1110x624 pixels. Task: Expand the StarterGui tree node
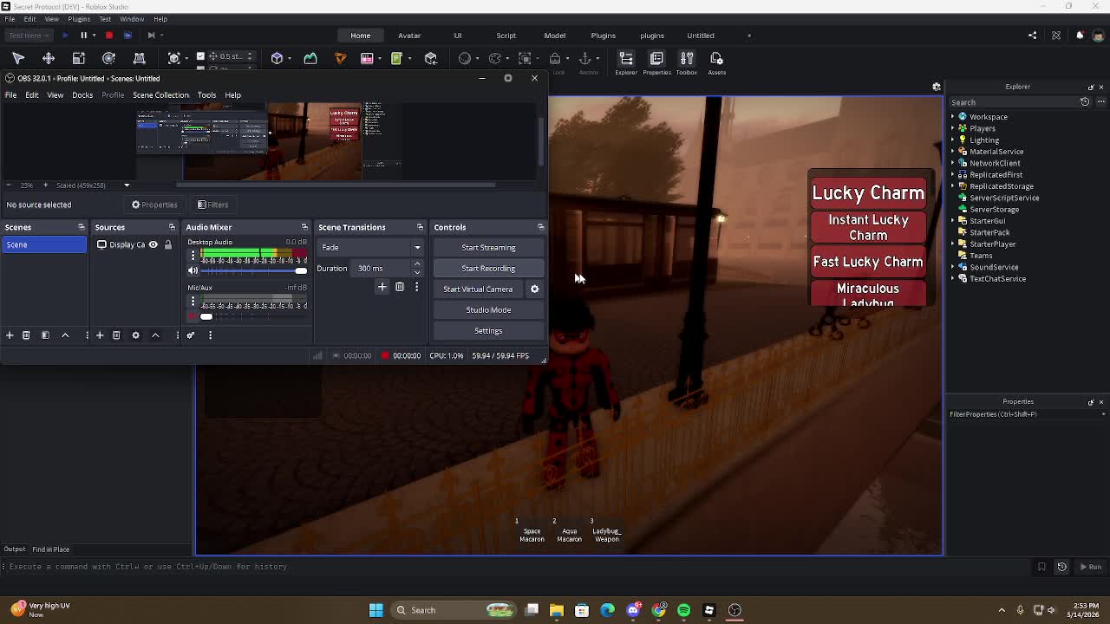(x=952, y=221)
